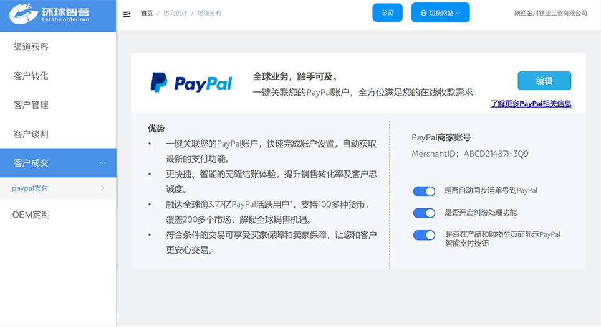Click the globe icon in 切换网站 button
The height and width of the screenshot is (327, 601).
[x=423, y=13]
